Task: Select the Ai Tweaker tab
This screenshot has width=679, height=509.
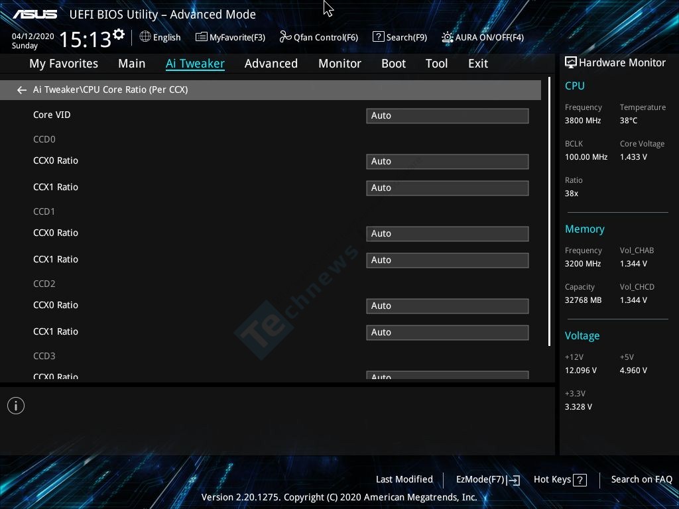Action: [195, 64]
